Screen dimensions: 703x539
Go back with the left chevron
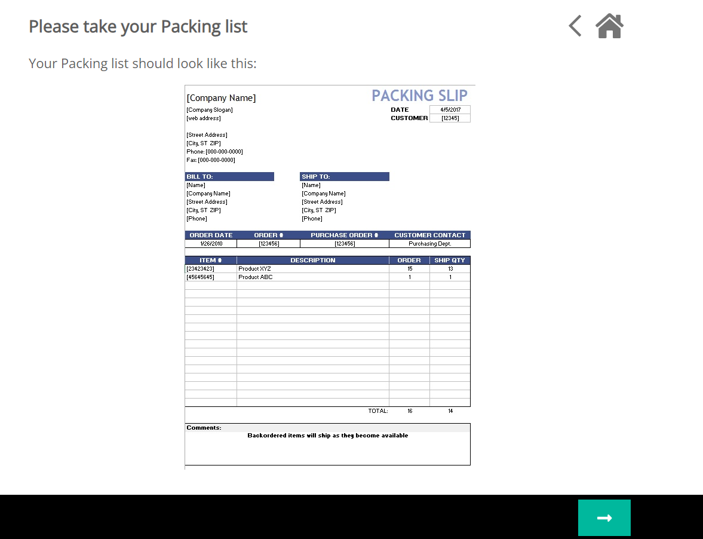pyautogui.click(x=575, y=26)
